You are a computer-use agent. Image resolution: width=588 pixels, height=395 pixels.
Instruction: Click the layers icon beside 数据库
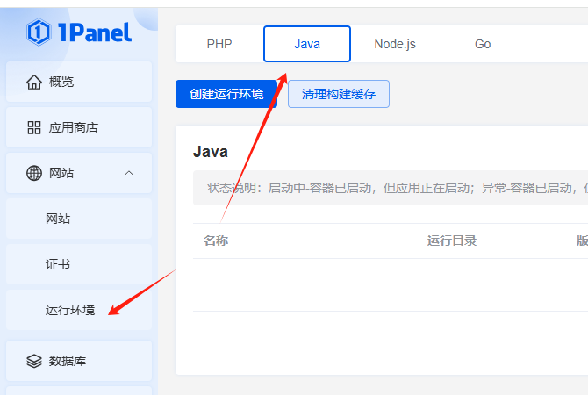point(34,361)
